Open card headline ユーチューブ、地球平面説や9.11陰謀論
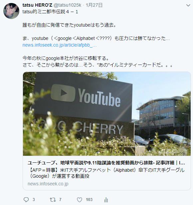 (106, 163)
